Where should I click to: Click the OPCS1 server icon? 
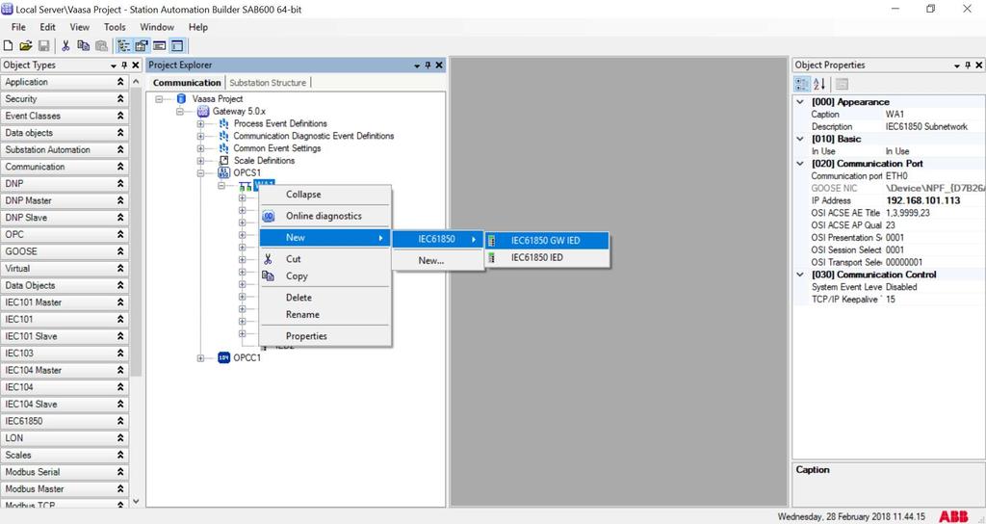(223, 172)
